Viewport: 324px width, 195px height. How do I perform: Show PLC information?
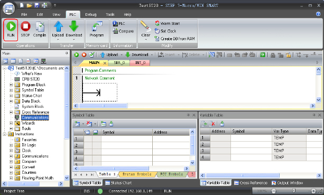(119, 23)
